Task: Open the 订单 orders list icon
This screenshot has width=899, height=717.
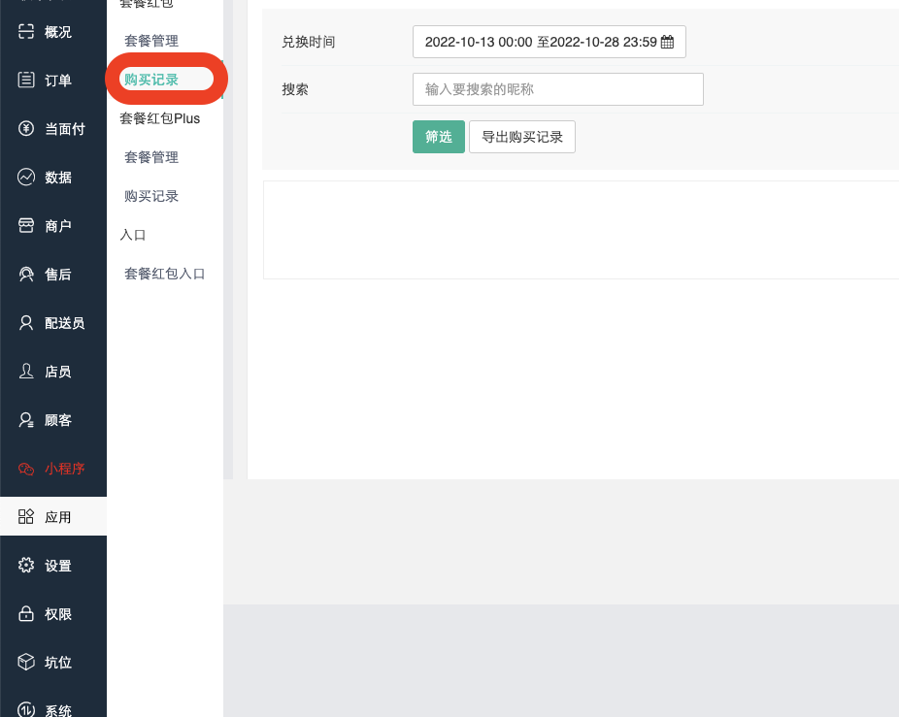Action: click(x=26, y=81)
